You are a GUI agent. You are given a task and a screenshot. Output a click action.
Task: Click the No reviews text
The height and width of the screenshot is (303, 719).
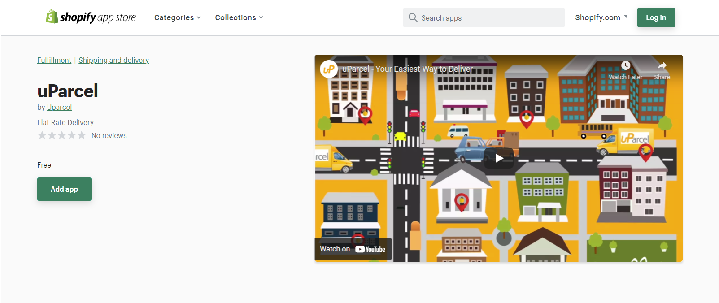tap(109, 135)
